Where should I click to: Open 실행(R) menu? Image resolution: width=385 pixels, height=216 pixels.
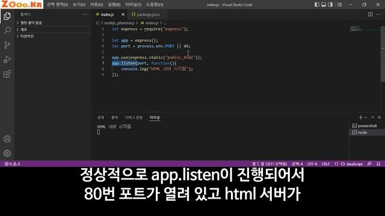coord(114,5)
